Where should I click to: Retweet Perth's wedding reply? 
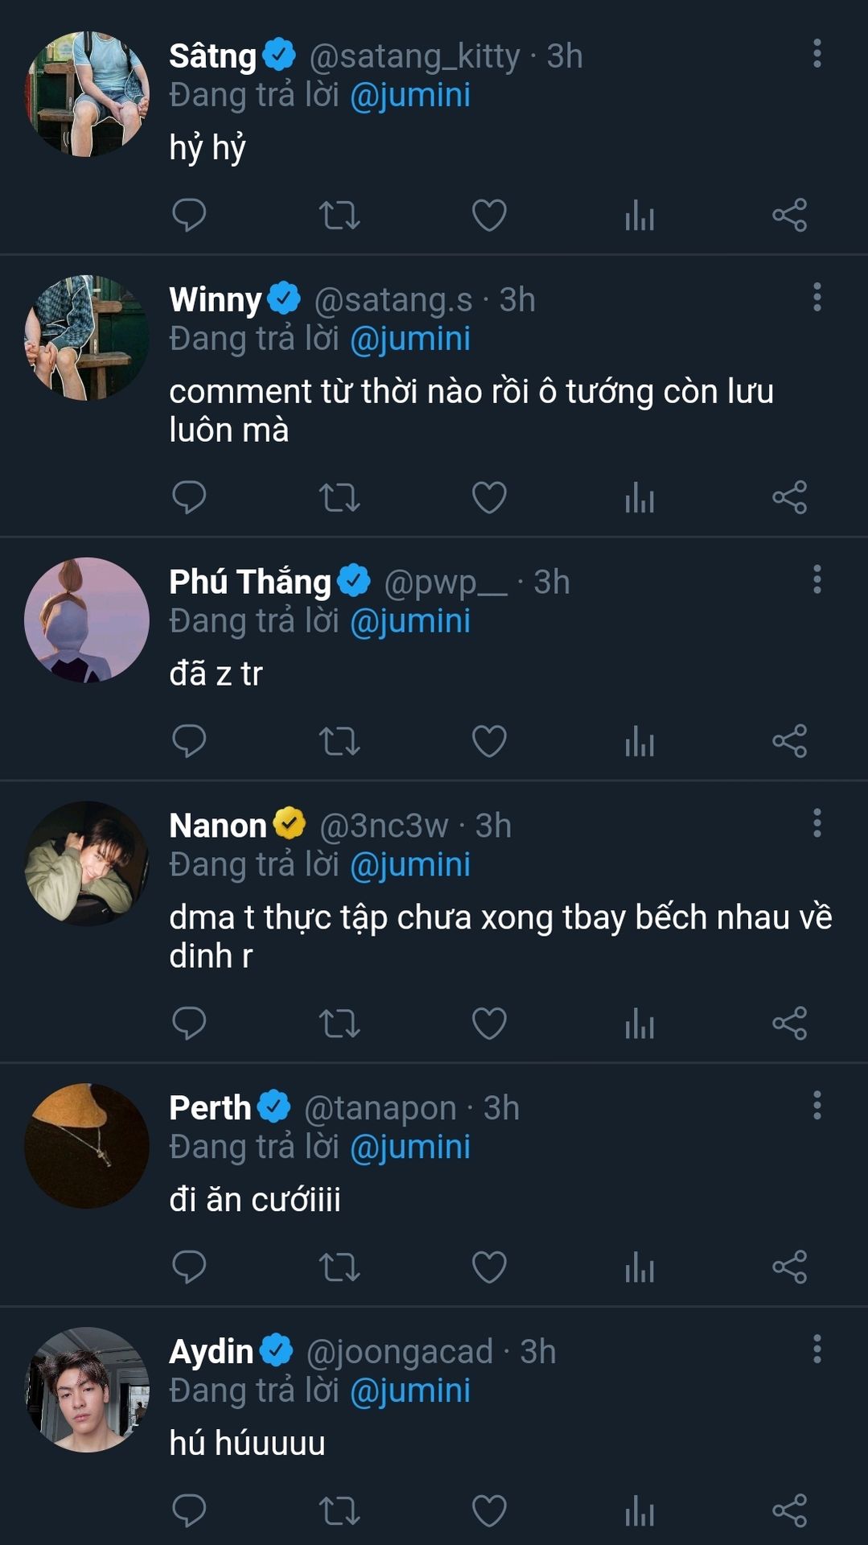pos(339,1267)
